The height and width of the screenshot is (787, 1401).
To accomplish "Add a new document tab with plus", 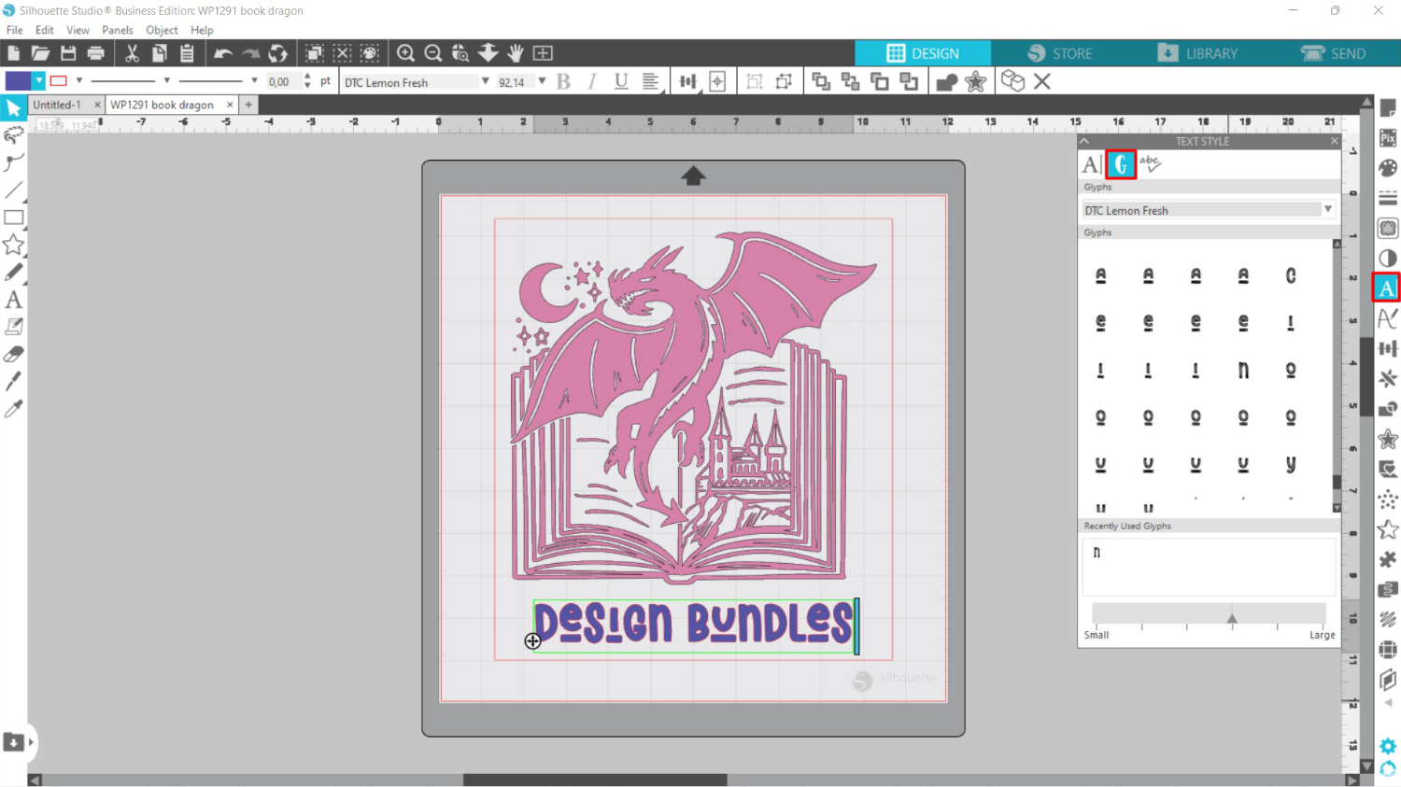I will coord(248,105).
